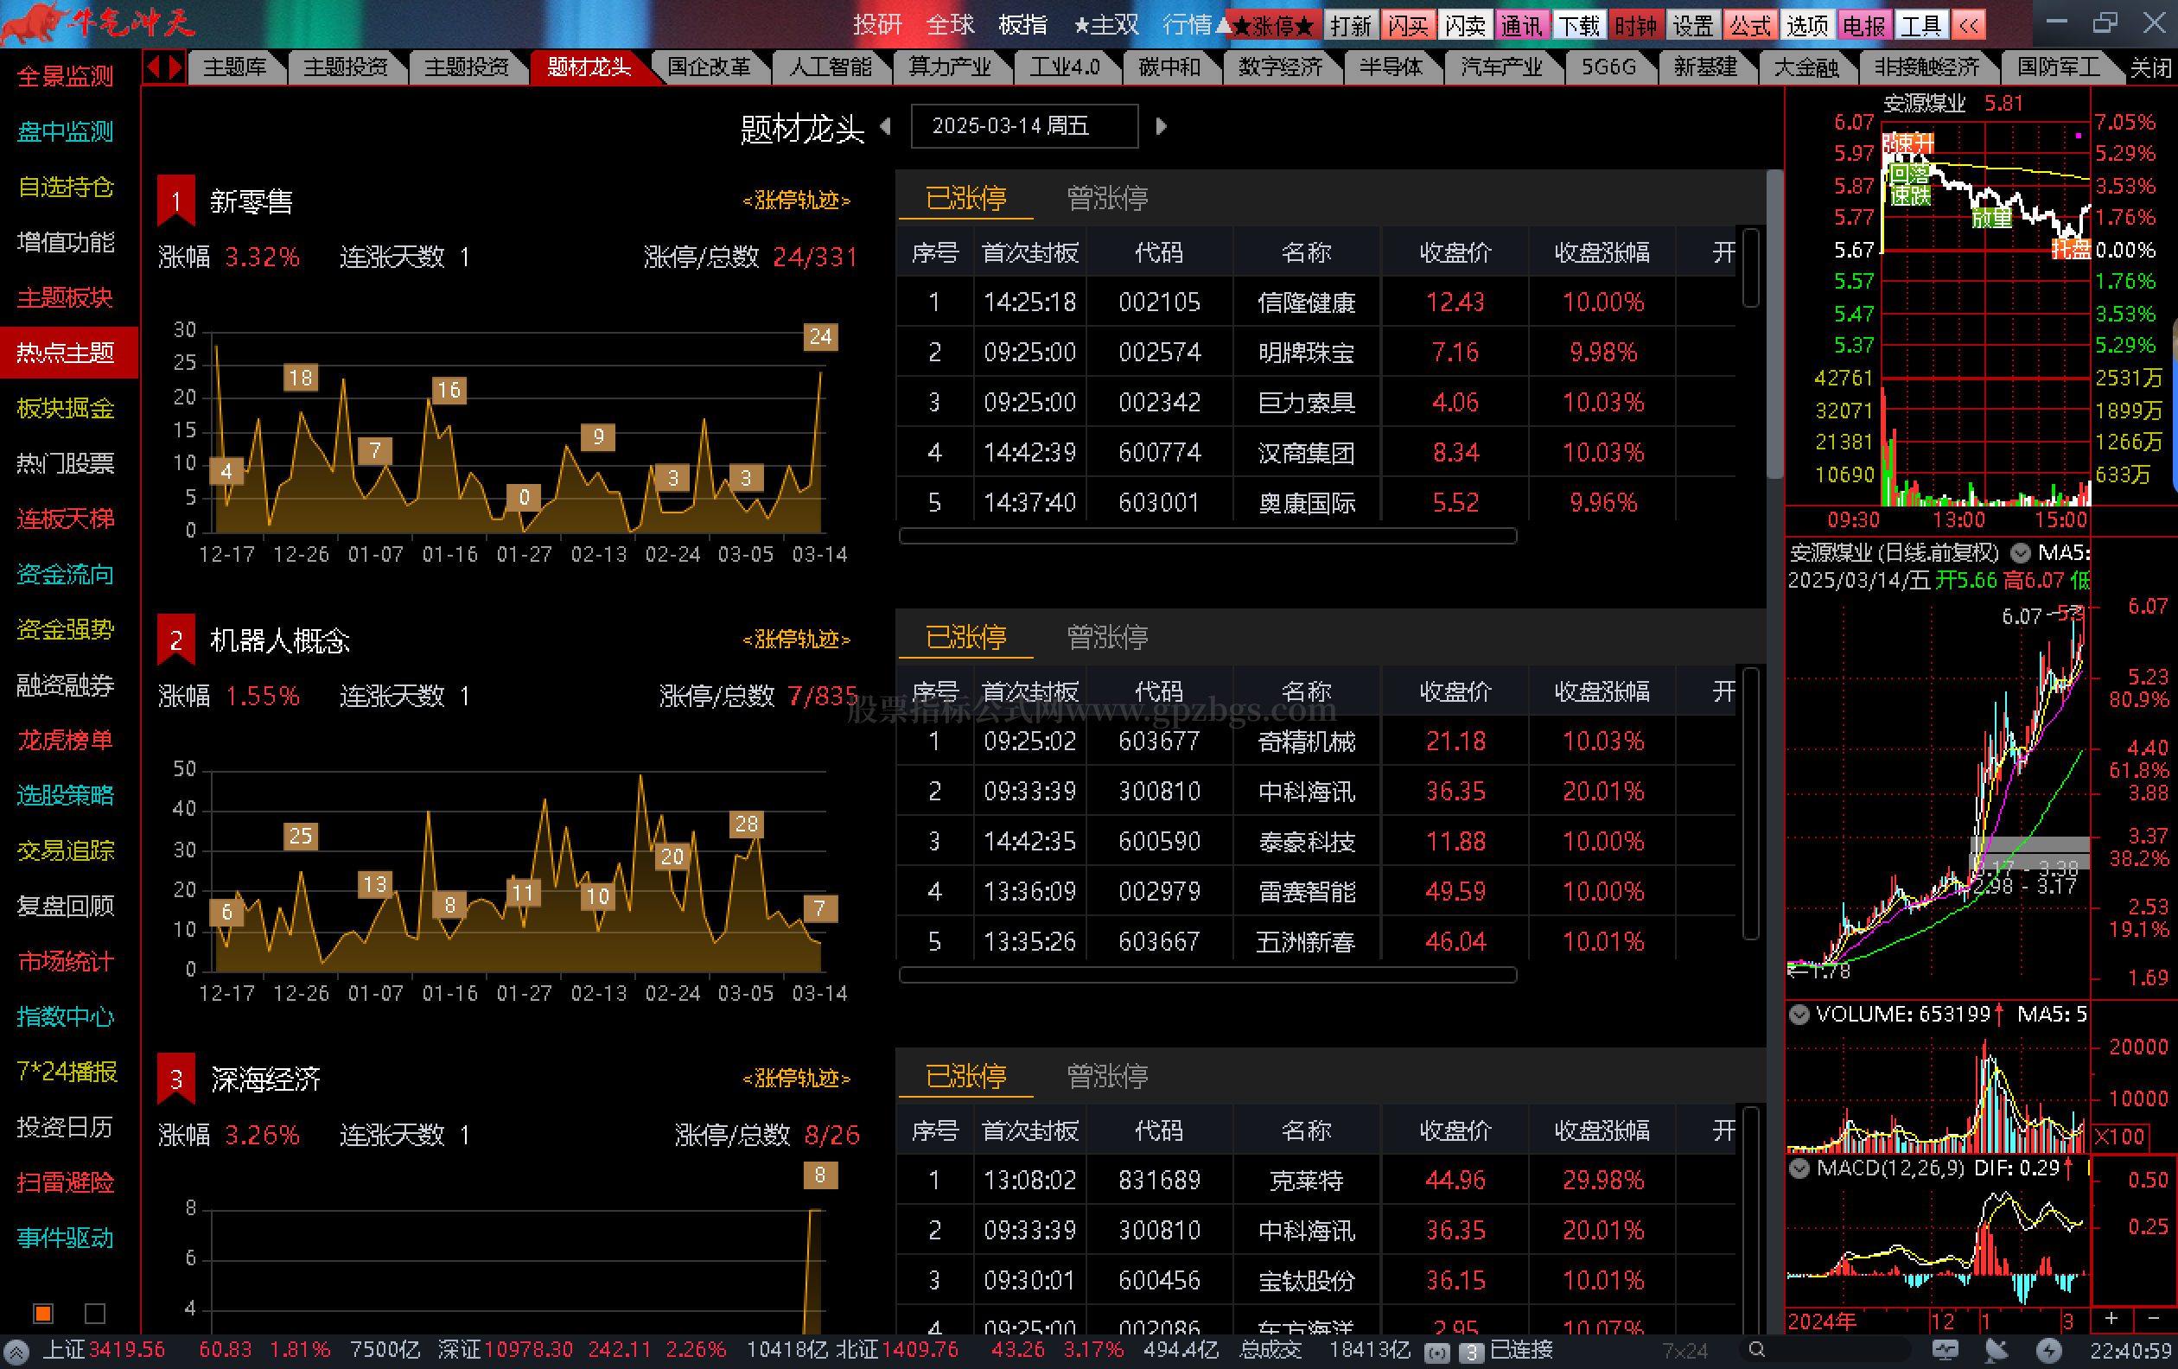Select row 奇精机械 603677
2178x1369 pixels.
click(1316, 742)
